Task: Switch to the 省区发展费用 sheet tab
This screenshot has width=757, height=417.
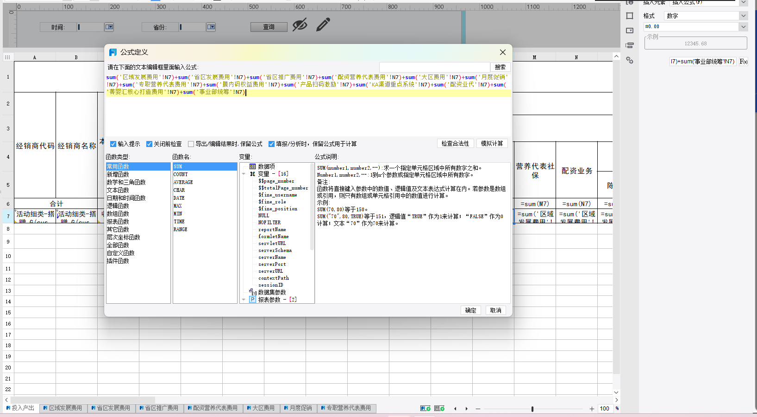Action: point(111,408)
